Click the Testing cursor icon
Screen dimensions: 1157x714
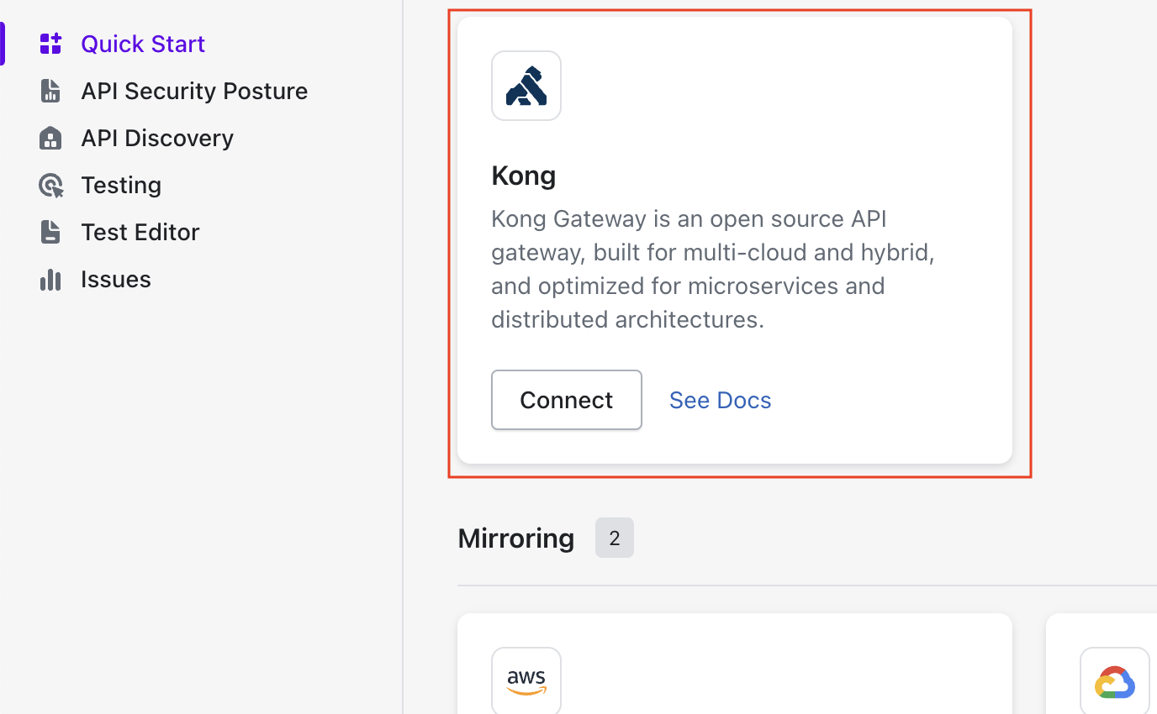click(x=50, y=185)
